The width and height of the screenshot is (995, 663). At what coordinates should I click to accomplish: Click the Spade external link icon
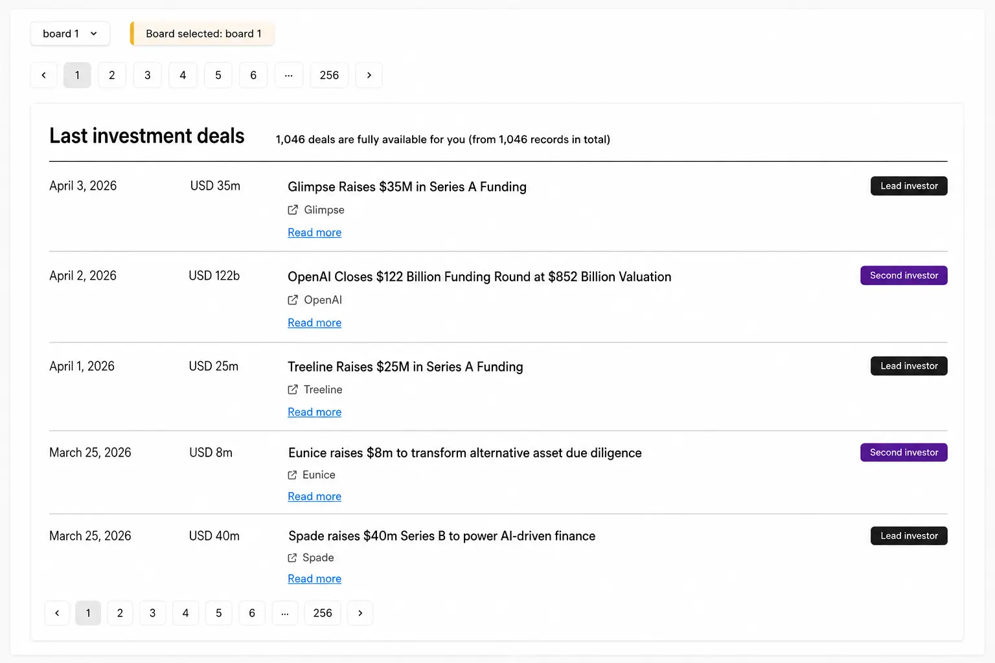[x=292, y=557]
